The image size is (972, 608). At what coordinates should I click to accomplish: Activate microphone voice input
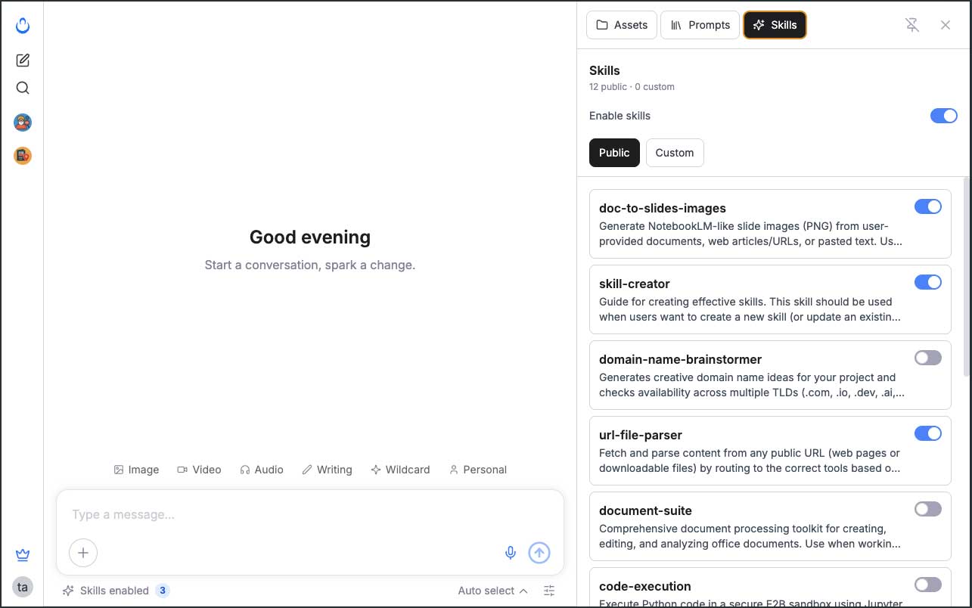click(x=511, y=553)
